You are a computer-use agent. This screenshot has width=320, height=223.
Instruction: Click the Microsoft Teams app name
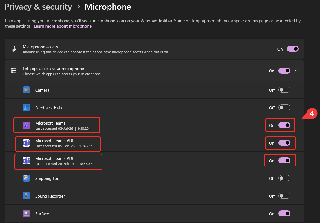(x=50, y=123)
